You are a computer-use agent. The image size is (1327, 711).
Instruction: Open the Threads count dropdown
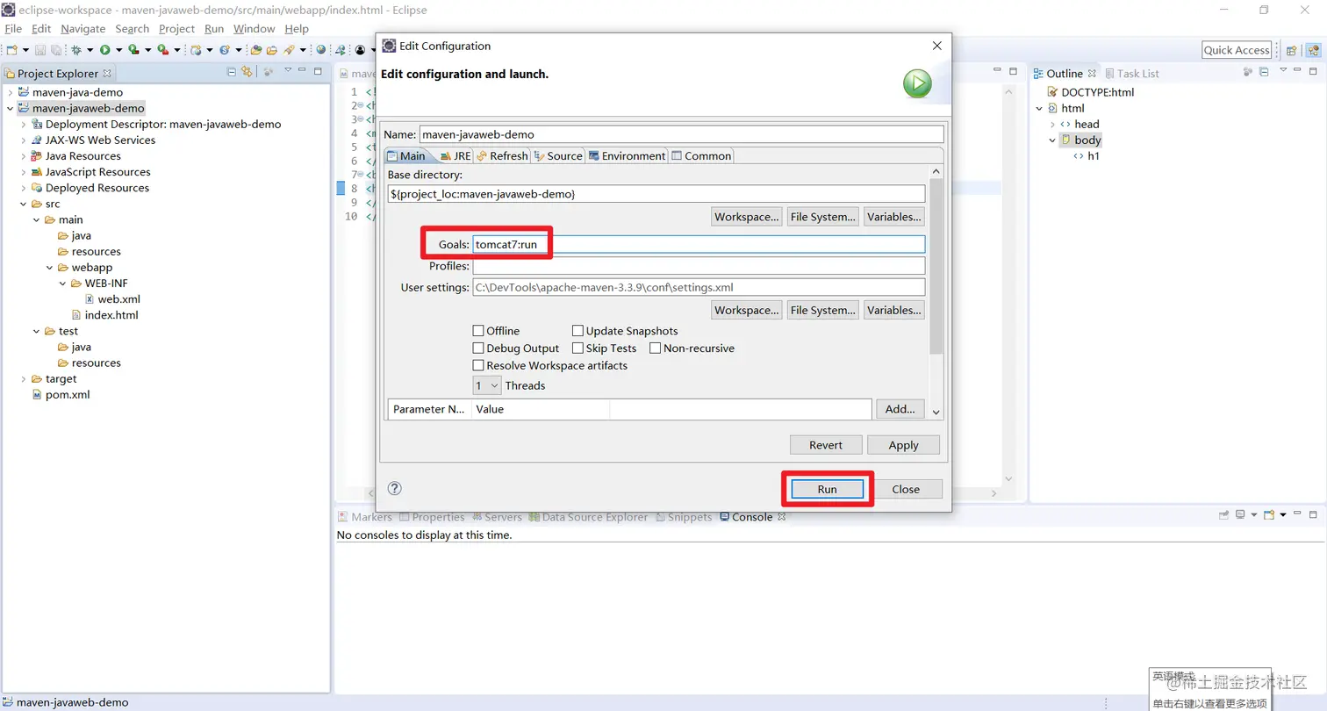pyautogui.click(x=487, y=385)
